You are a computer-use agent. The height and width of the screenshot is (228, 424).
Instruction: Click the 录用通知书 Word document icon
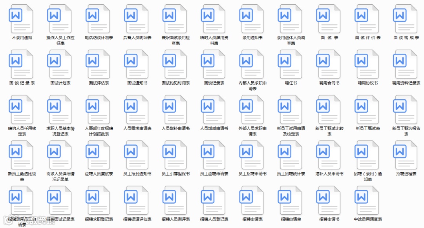pyautogui.click(x=252, y=19)
